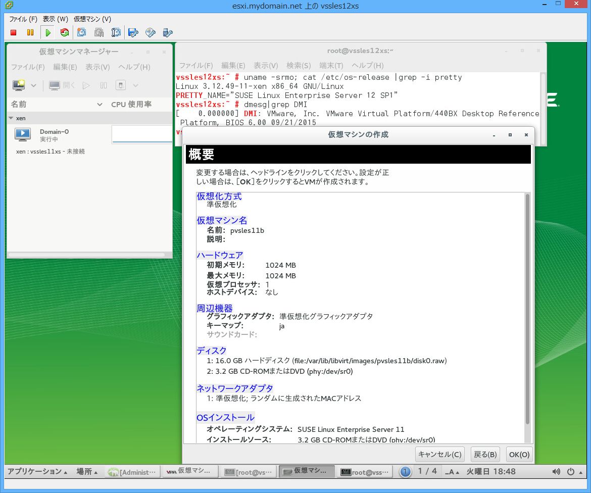Click the ネットワークアダプタ headline link
This screenshot has width=591, height=493.
(235, 388)
